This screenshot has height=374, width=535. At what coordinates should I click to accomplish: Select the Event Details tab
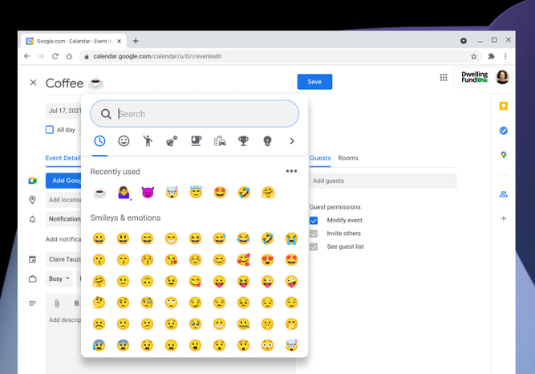63,158
